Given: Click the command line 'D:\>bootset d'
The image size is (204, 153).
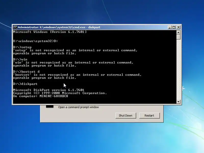Looking at the screenshot, I should tap(27, 72).
